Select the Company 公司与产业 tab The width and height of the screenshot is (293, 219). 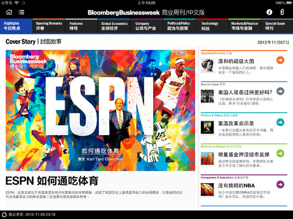[x=146, y=26]
